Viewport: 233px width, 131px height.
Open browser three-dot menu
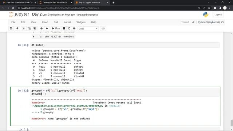coord(230,8)
